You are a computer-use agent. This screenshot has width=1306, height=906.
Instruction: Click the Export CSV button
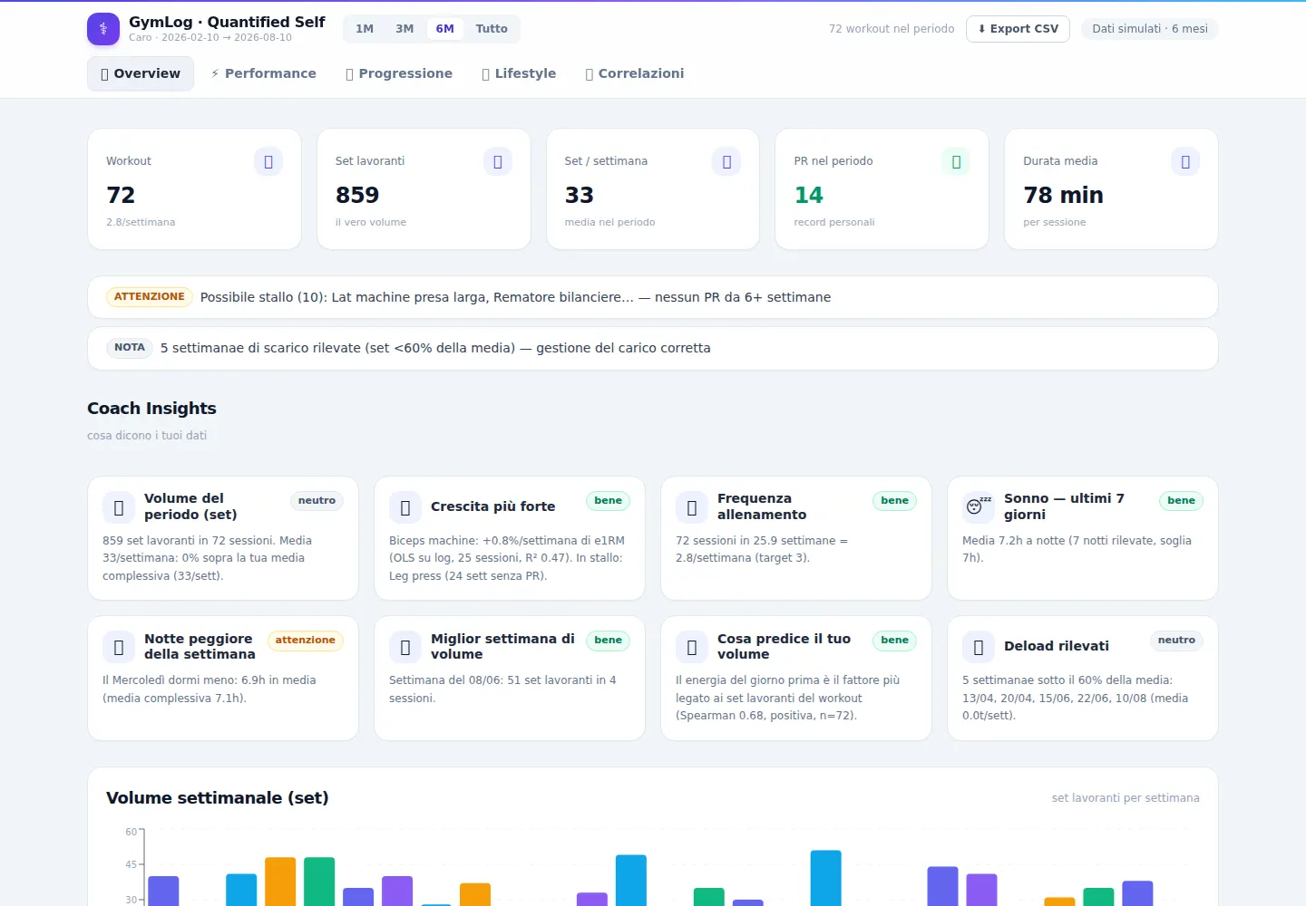(1018, 29)
